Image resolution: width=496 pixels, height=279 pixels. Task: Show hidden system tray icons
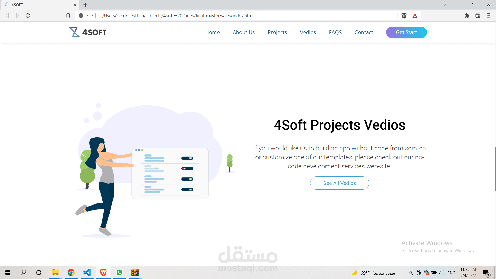(x=403, y=273)
